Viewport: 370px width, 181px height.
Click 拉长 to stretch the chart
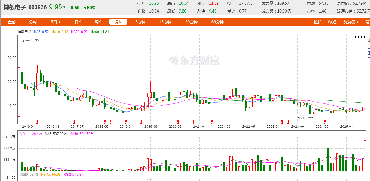click(317, 22)
